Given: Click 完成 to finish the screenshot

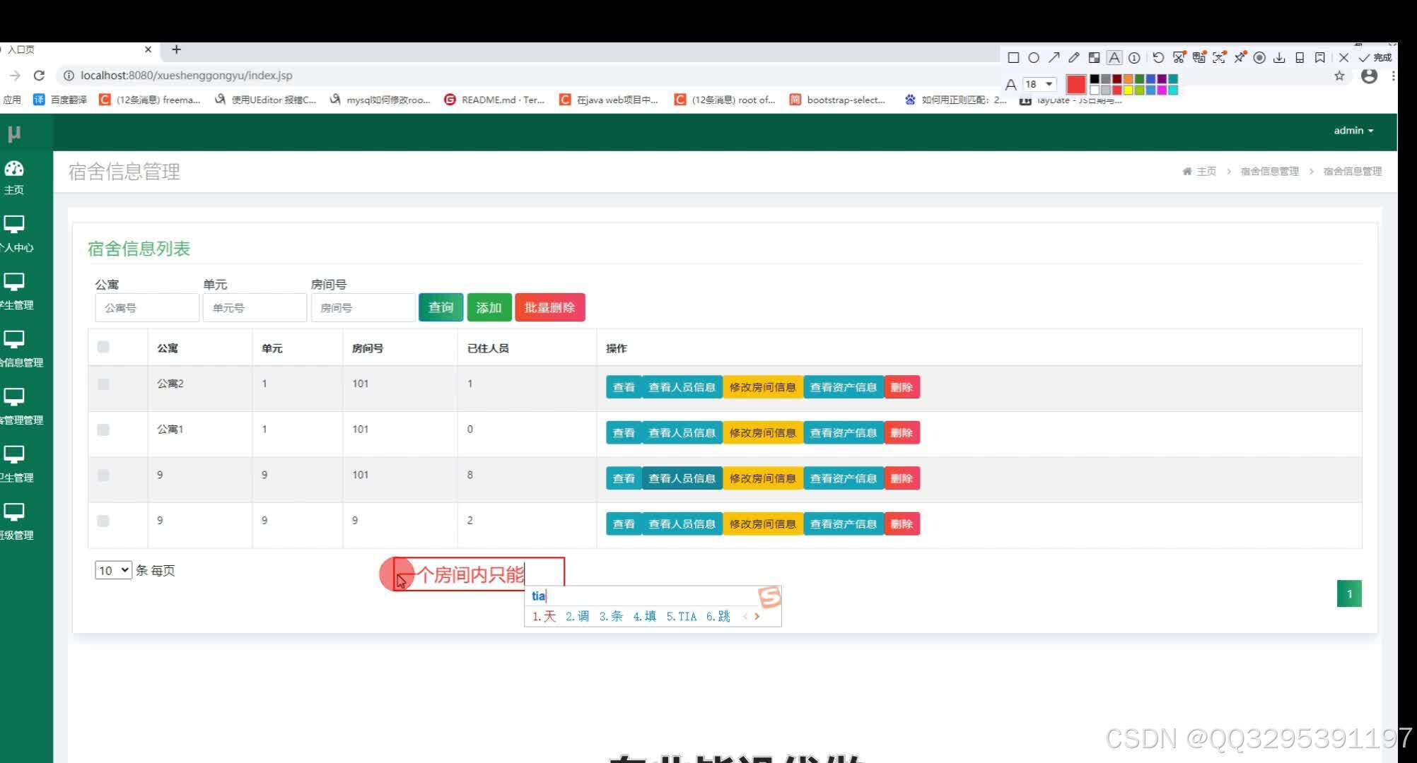Looking at the screenshot, I should [x=1375, y=58].
